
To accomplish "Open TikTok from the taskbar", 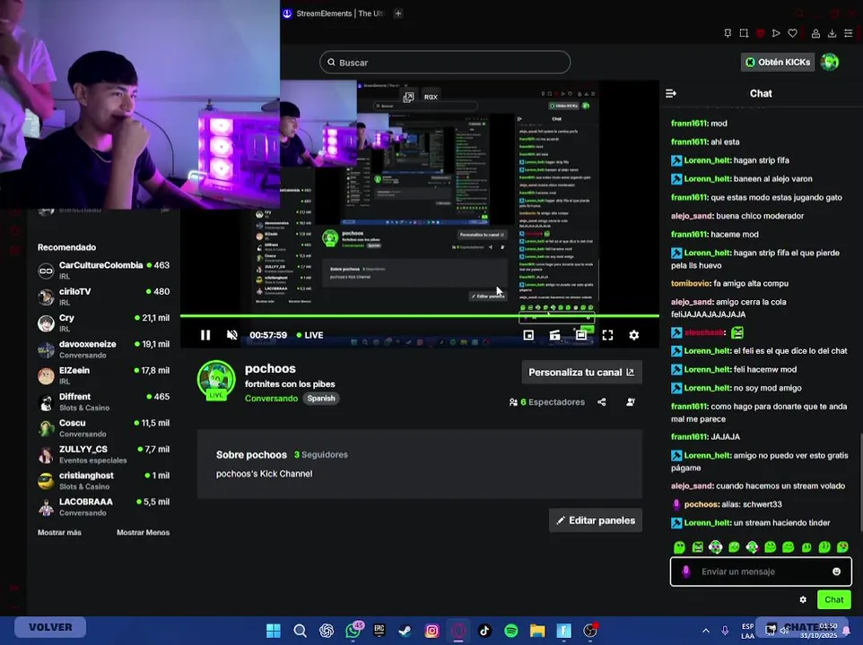I will pyautogui.click(x=485, y=630).
